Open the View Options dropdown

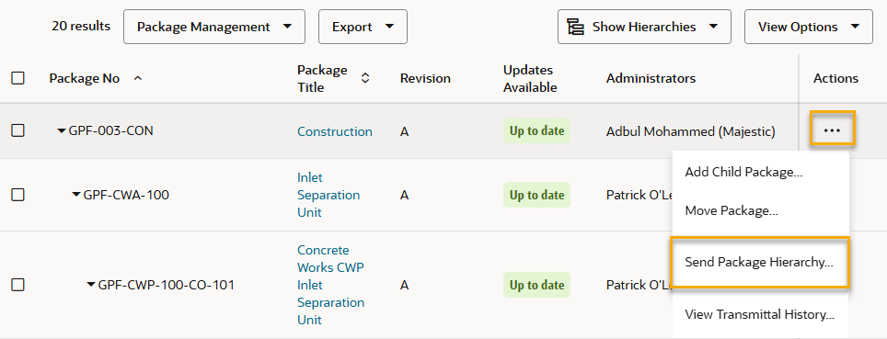pos(809,27)
